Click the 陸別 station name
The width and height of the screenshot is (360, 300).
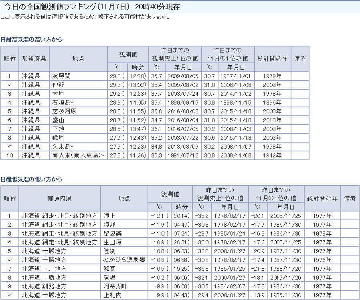click(x=109, y=251)
